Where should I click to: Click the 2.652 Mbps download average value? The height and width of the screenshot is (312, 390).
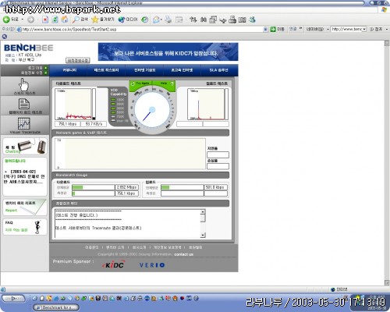126,187
